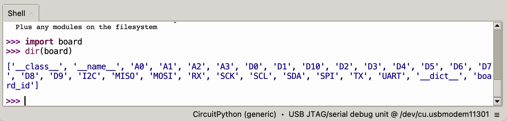Click 'UART' in the dir output
Viewport: 507px width, 121px height.
(391, 76)
